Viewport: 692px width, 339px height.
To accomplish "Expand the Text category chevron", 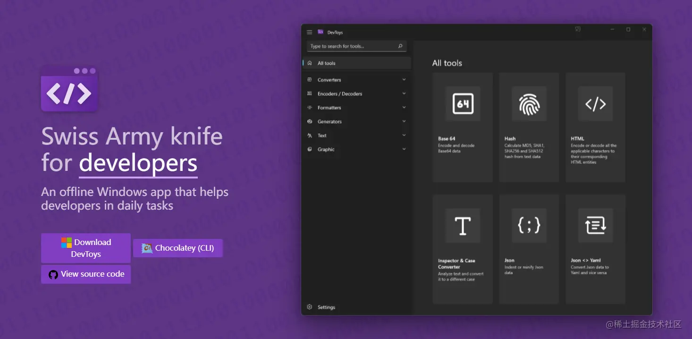I will 404,136.
